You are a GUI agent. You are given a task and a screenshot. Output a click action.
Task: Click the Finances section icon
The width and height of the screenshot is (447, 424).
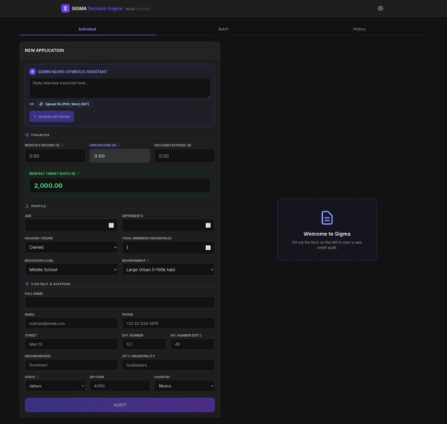tap(27, 135)
